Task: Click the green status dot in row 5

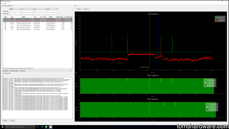Action: (x=5, y=27)
